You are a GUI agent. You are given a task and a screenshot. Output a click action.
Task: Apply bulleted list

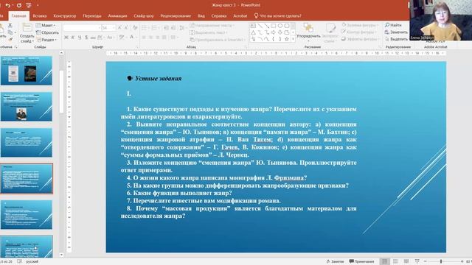145,28
